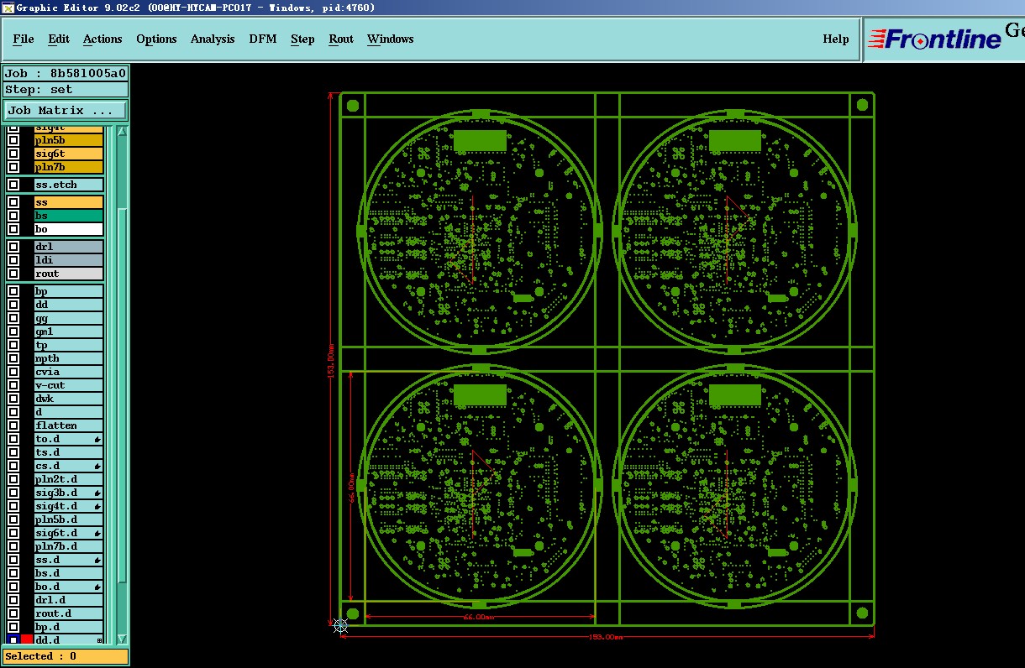
Task: Select the rout.d layer name
Action: click(x=69, y=613)
